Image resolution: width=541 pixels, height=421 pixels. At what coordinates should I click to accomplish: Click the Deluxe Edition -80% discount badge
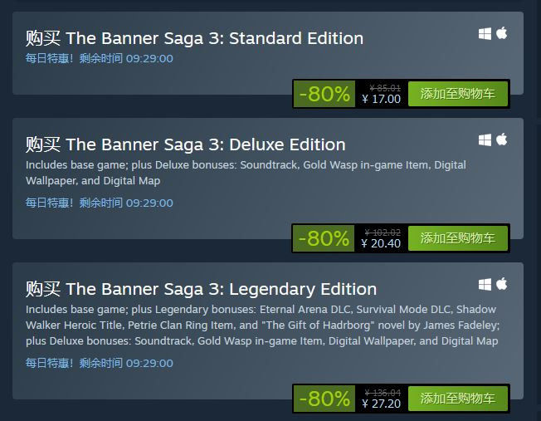[x=324, y=238]
